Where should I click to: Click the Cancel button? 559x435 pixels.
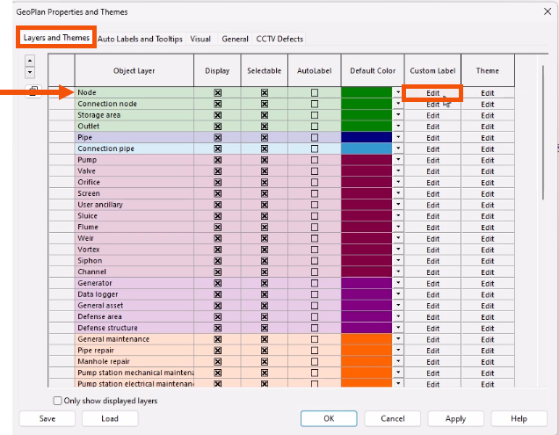click(393, 418)
